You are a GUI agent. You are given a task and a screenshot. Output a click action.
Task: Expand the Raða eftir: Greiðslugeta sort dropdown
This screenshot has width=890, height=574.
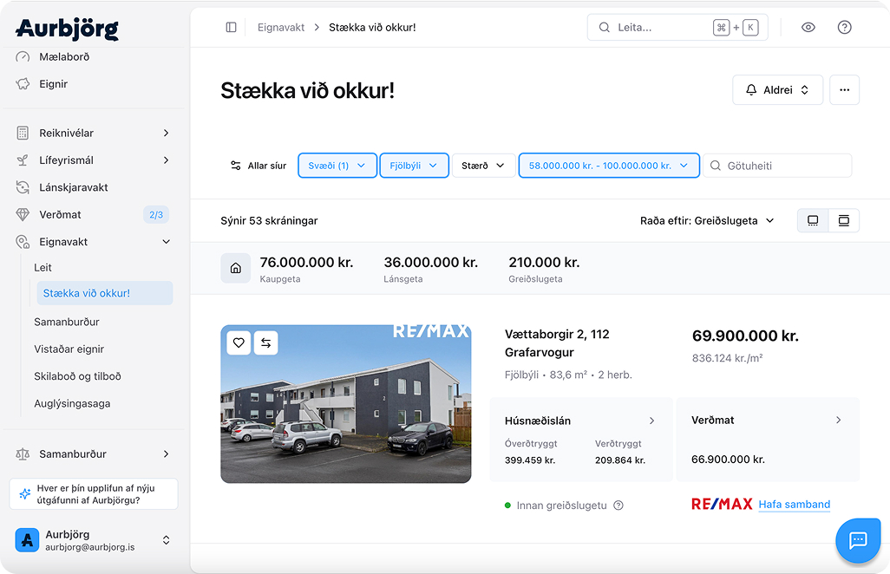[x=707, y=221]
